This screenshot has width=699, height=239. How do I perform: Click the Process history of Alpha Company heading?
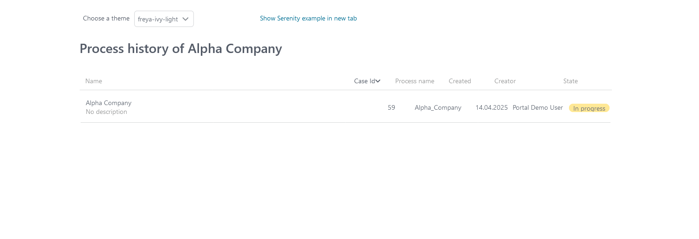[181, 49]
